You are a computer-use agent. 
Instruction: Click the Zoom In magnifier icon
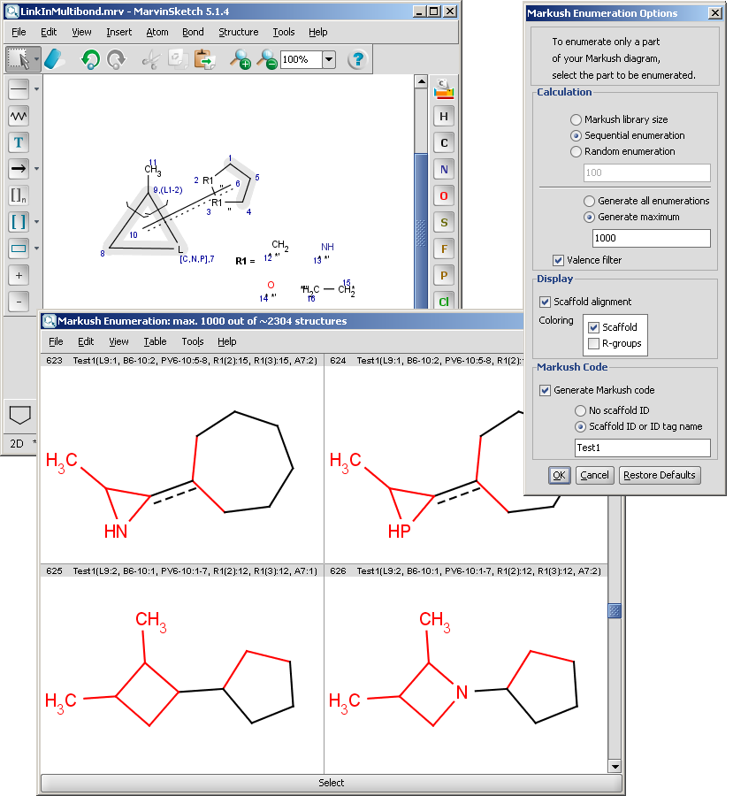point(240,59)
